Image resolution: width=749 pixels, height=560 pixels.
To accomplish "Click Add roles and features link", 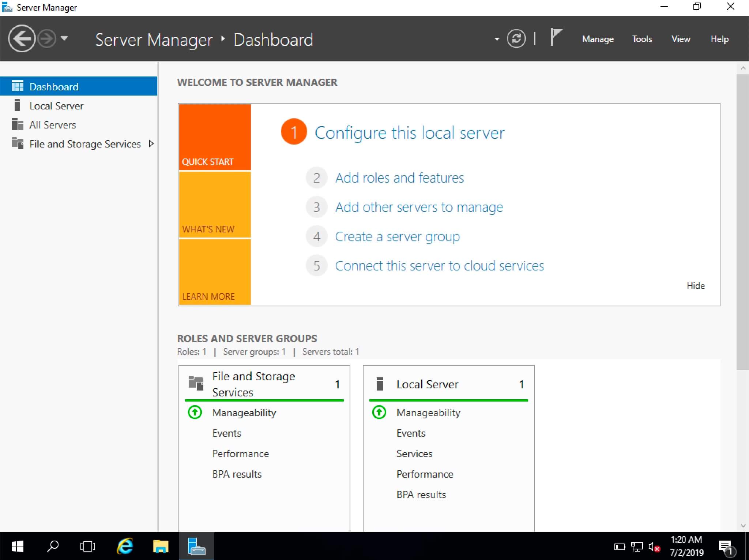I will (400, 176).
